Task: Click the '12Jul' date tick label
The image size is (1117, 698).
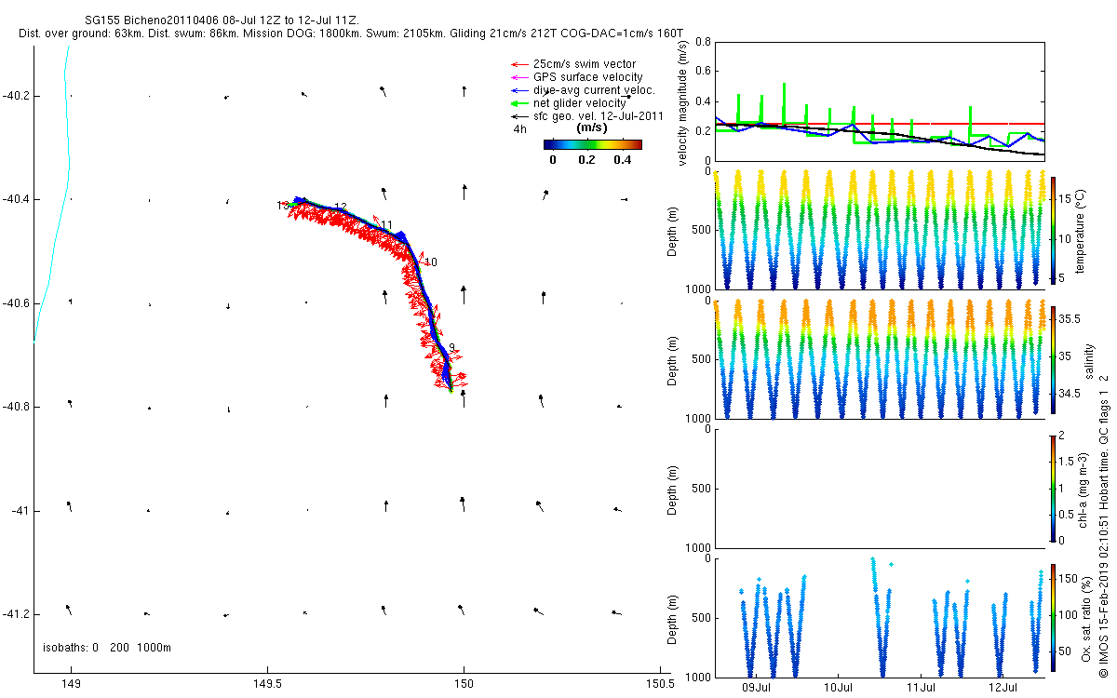Action: [x=1002, y=688]
